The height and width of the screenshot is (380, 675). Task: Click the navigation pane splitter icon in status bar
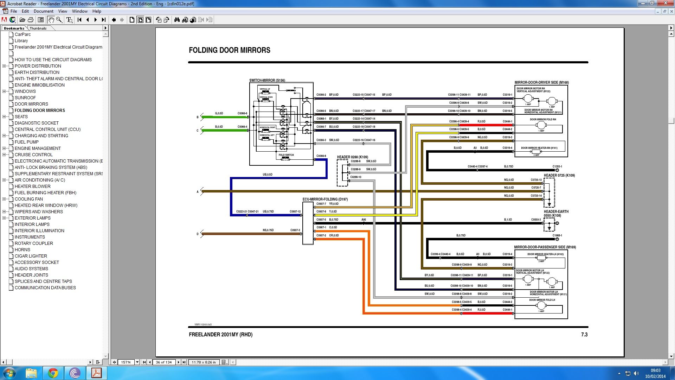(x=114, y=362)
